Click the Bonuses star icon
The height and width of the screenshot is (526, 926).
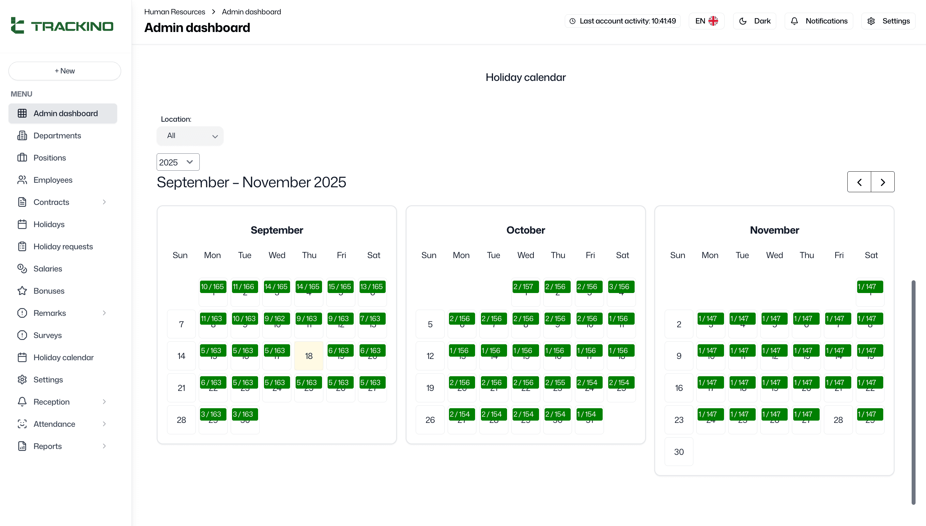[x=22, y=291]
